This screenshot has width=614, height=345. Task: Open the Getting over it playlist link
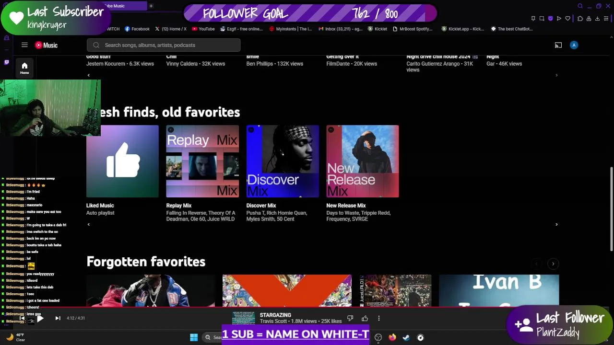342,57
